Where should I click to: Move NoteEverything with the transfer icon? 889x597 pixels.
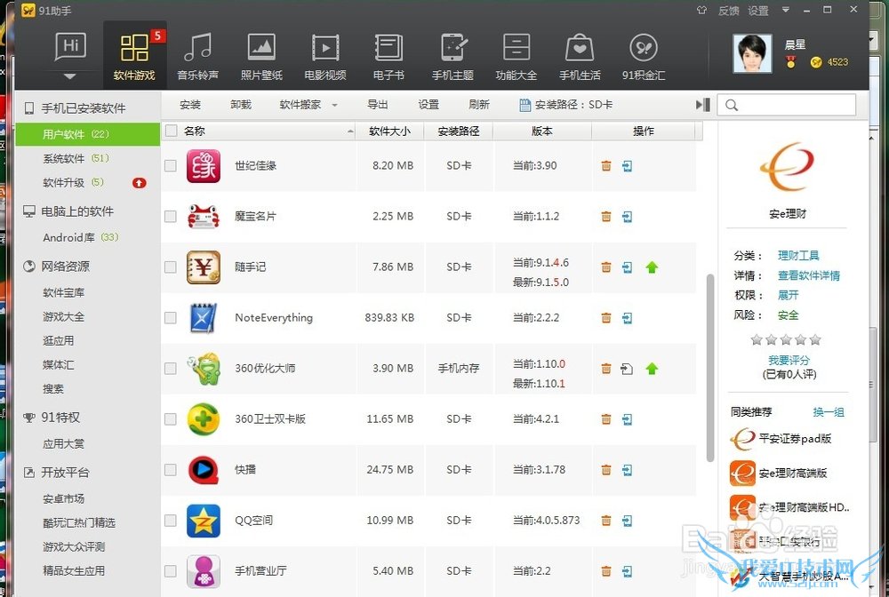click(627, 318)
